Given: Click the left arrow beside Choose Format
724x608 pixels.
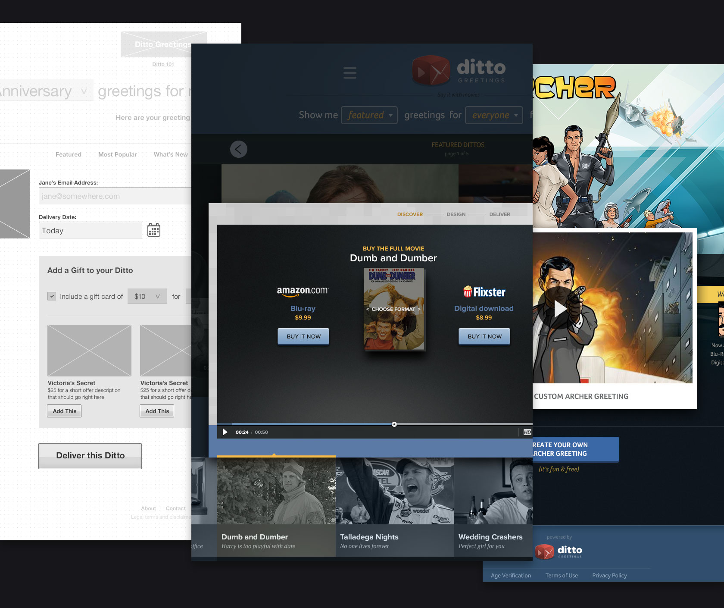Looking at the screenshot, I should tap(368, 309).
